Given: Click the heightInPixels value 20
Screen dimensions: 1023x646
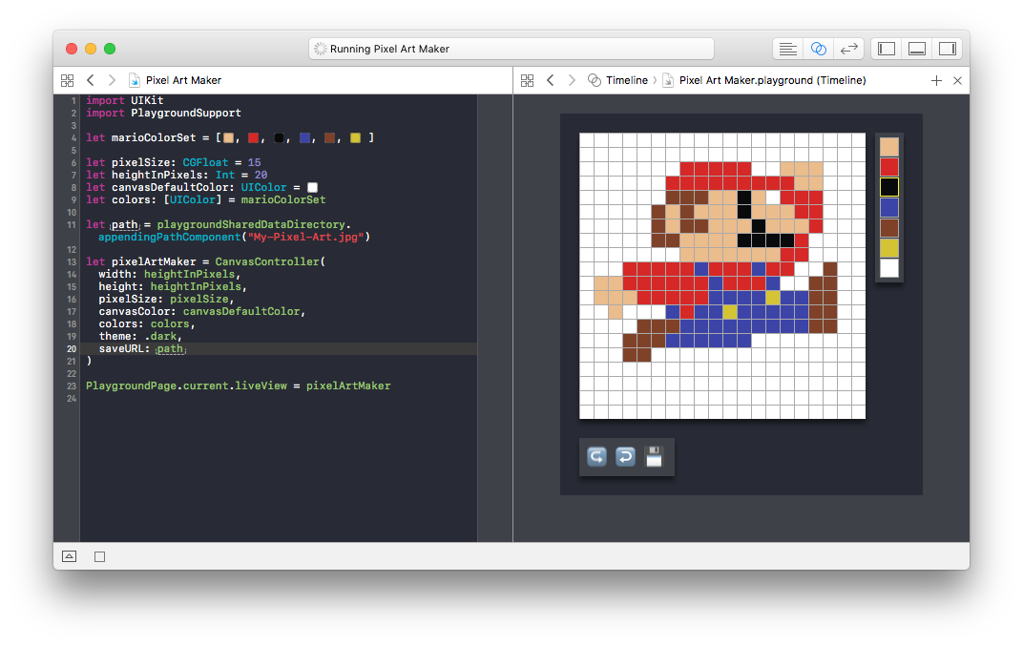Looking at the screenshot, I should (x=261, y=175).
